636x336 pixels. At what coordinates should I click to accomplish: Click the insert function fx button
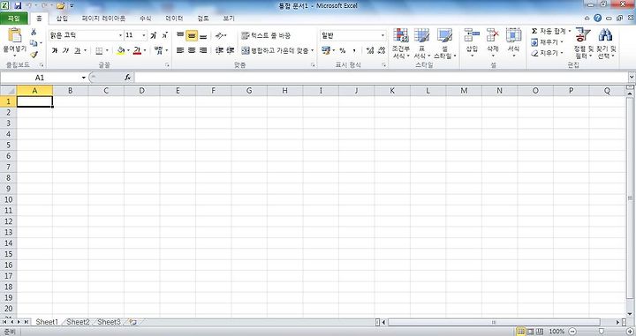click(127, 78)
